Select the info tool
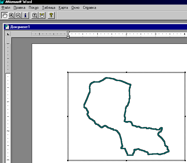This screenshot has height=163, width=187. click(25, 15)
